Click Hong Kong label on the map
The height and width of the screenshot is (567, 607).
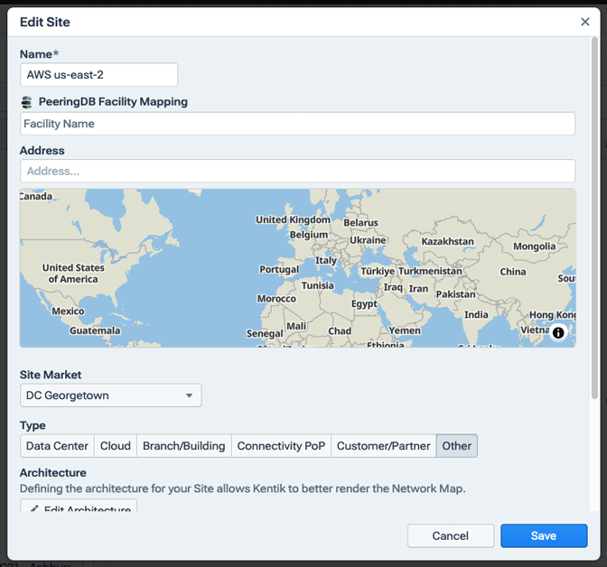[x=553, y=315]
